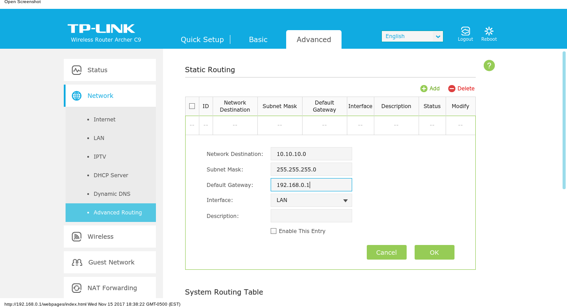Click the Status heartbeat icon
567x307 pixels.
(77, 70)
